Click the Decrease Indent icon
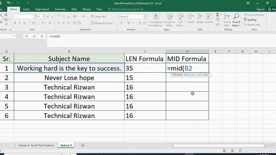Viewport: 276px width, 155px height. pyautogui.click(x=75, y=23)
